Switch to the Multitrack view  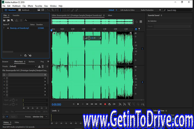coord(24,10)
